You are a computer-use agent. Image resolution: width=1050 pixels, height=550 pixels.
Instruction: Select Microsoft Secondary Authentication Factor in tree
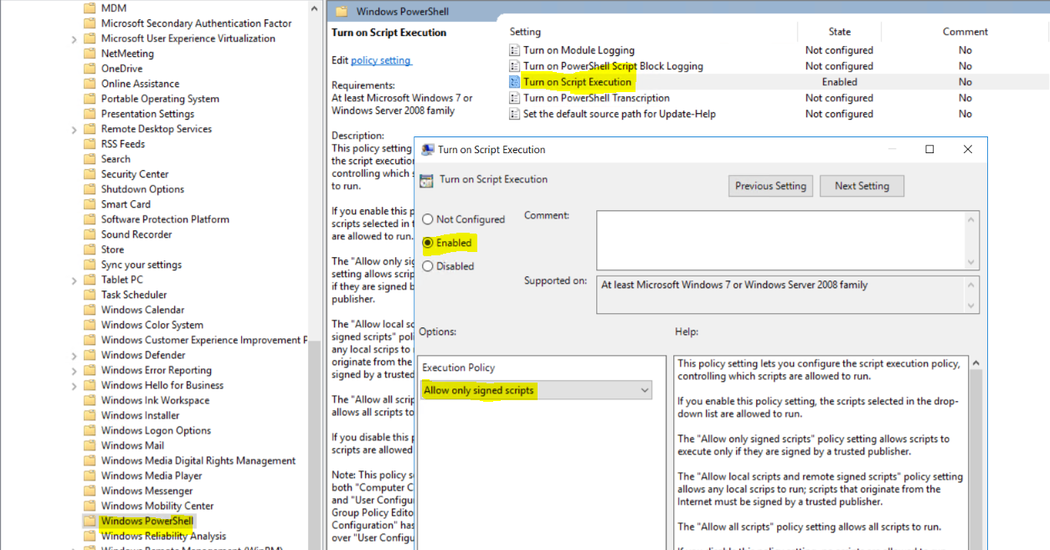(197, 23)
